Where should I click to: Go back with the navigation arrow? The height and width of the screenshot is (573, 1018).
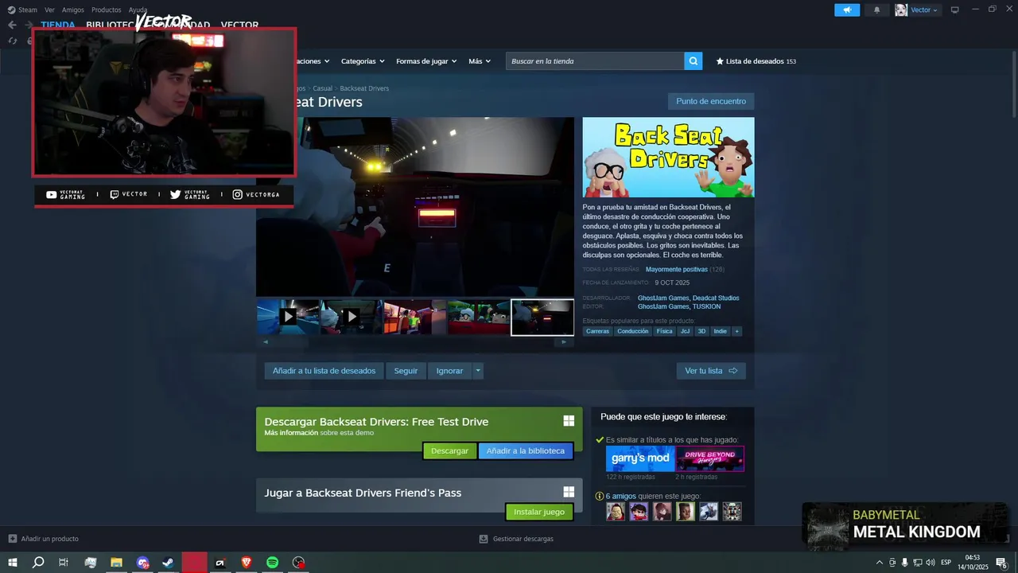(12, 25)
